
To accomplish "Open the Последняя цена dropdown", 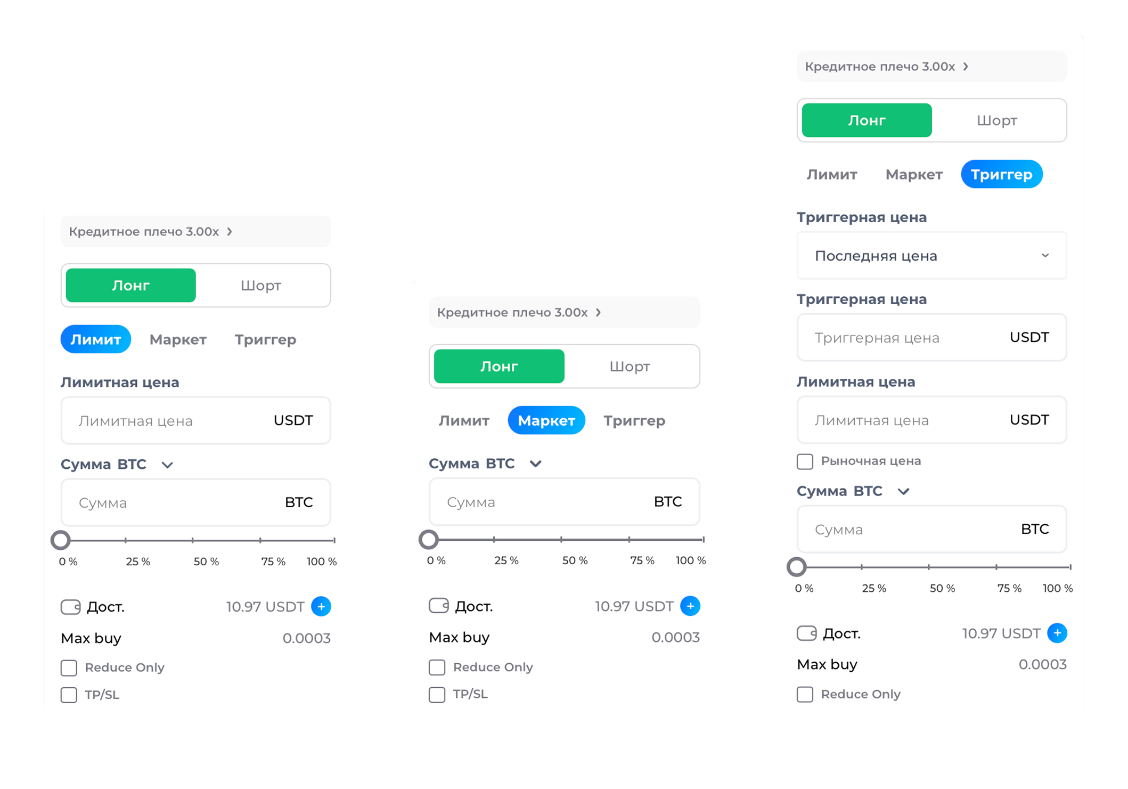I will 931,256.
